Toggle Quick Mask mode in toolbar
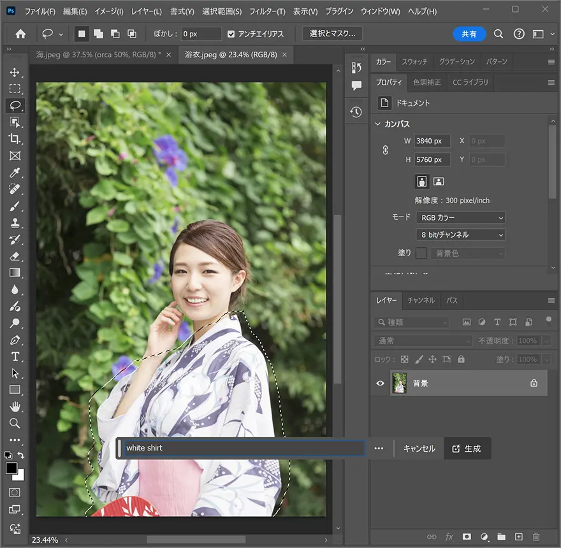Viewport: 561px width, 548px height. tap(15, 493)
